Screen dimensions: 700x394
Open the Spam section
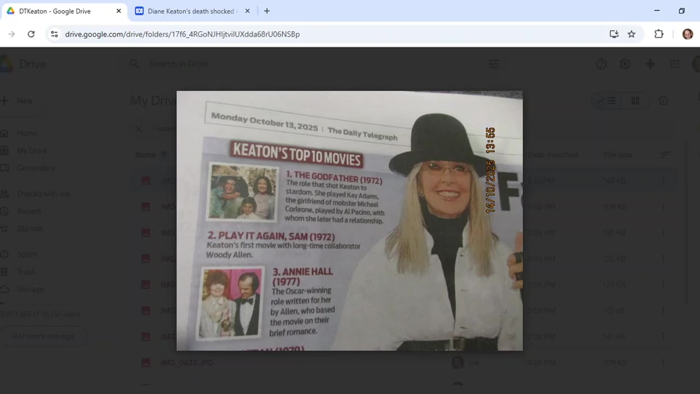(27, 254)
